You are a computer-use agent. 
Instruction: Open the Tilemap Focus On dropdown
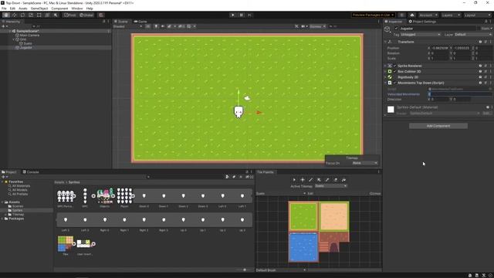(365, 163)
